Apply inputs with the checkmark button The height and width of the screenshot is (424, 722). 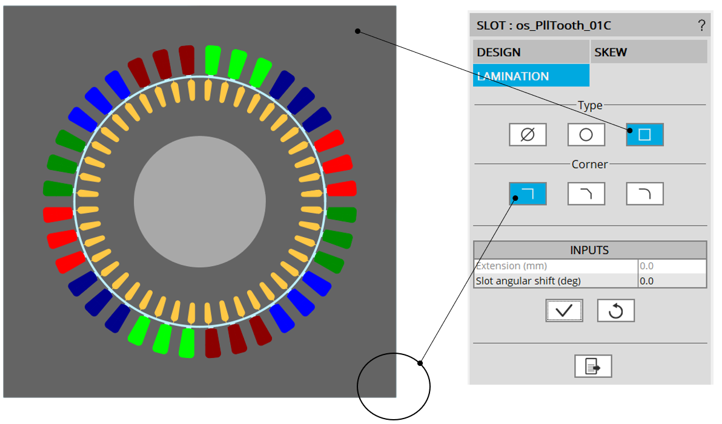pos(564,310)
